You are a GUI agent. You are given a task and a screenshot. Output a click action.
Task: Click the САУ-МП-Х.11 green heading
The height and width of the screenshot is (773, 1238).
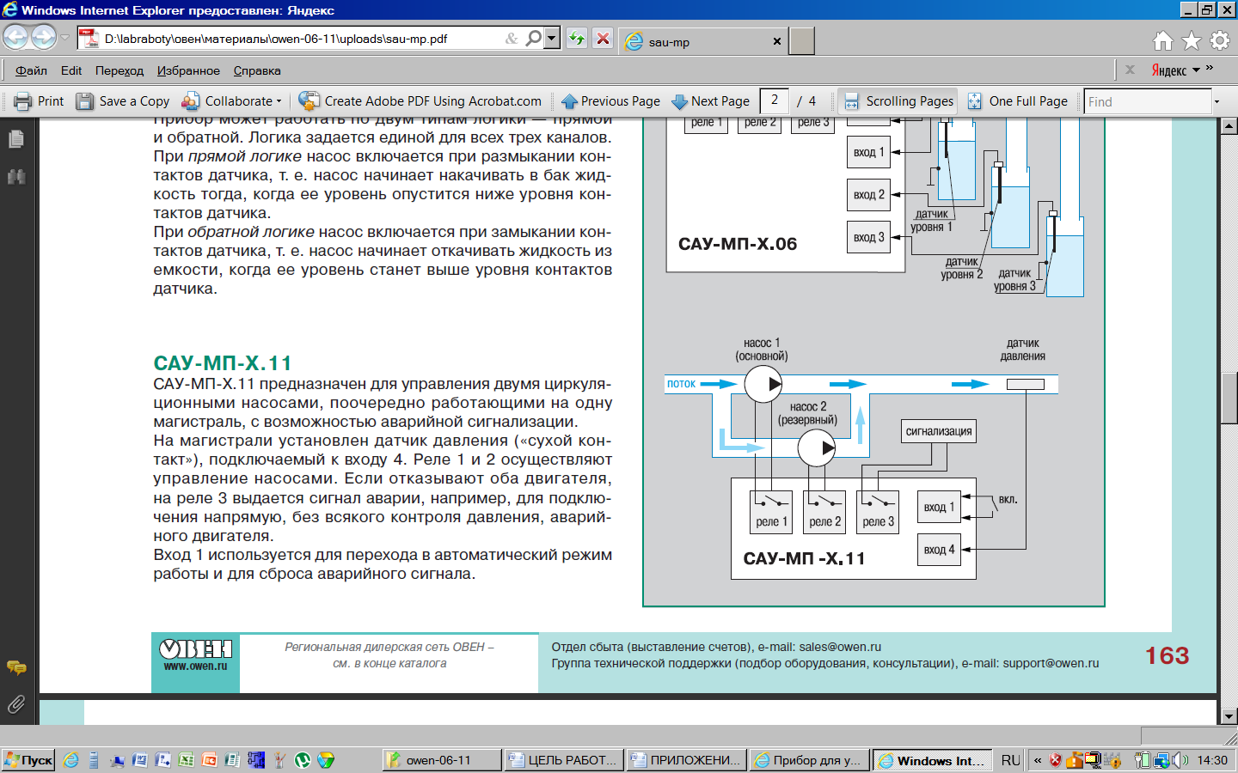[223, 362]
